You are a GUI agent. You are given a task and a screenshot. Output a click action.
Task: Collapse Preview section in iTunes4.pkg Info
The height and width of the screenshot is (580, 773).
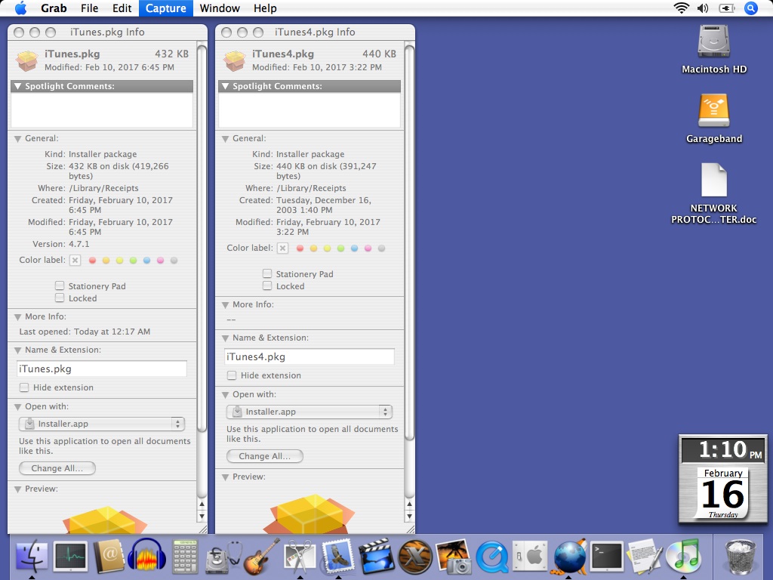point(225,477)
